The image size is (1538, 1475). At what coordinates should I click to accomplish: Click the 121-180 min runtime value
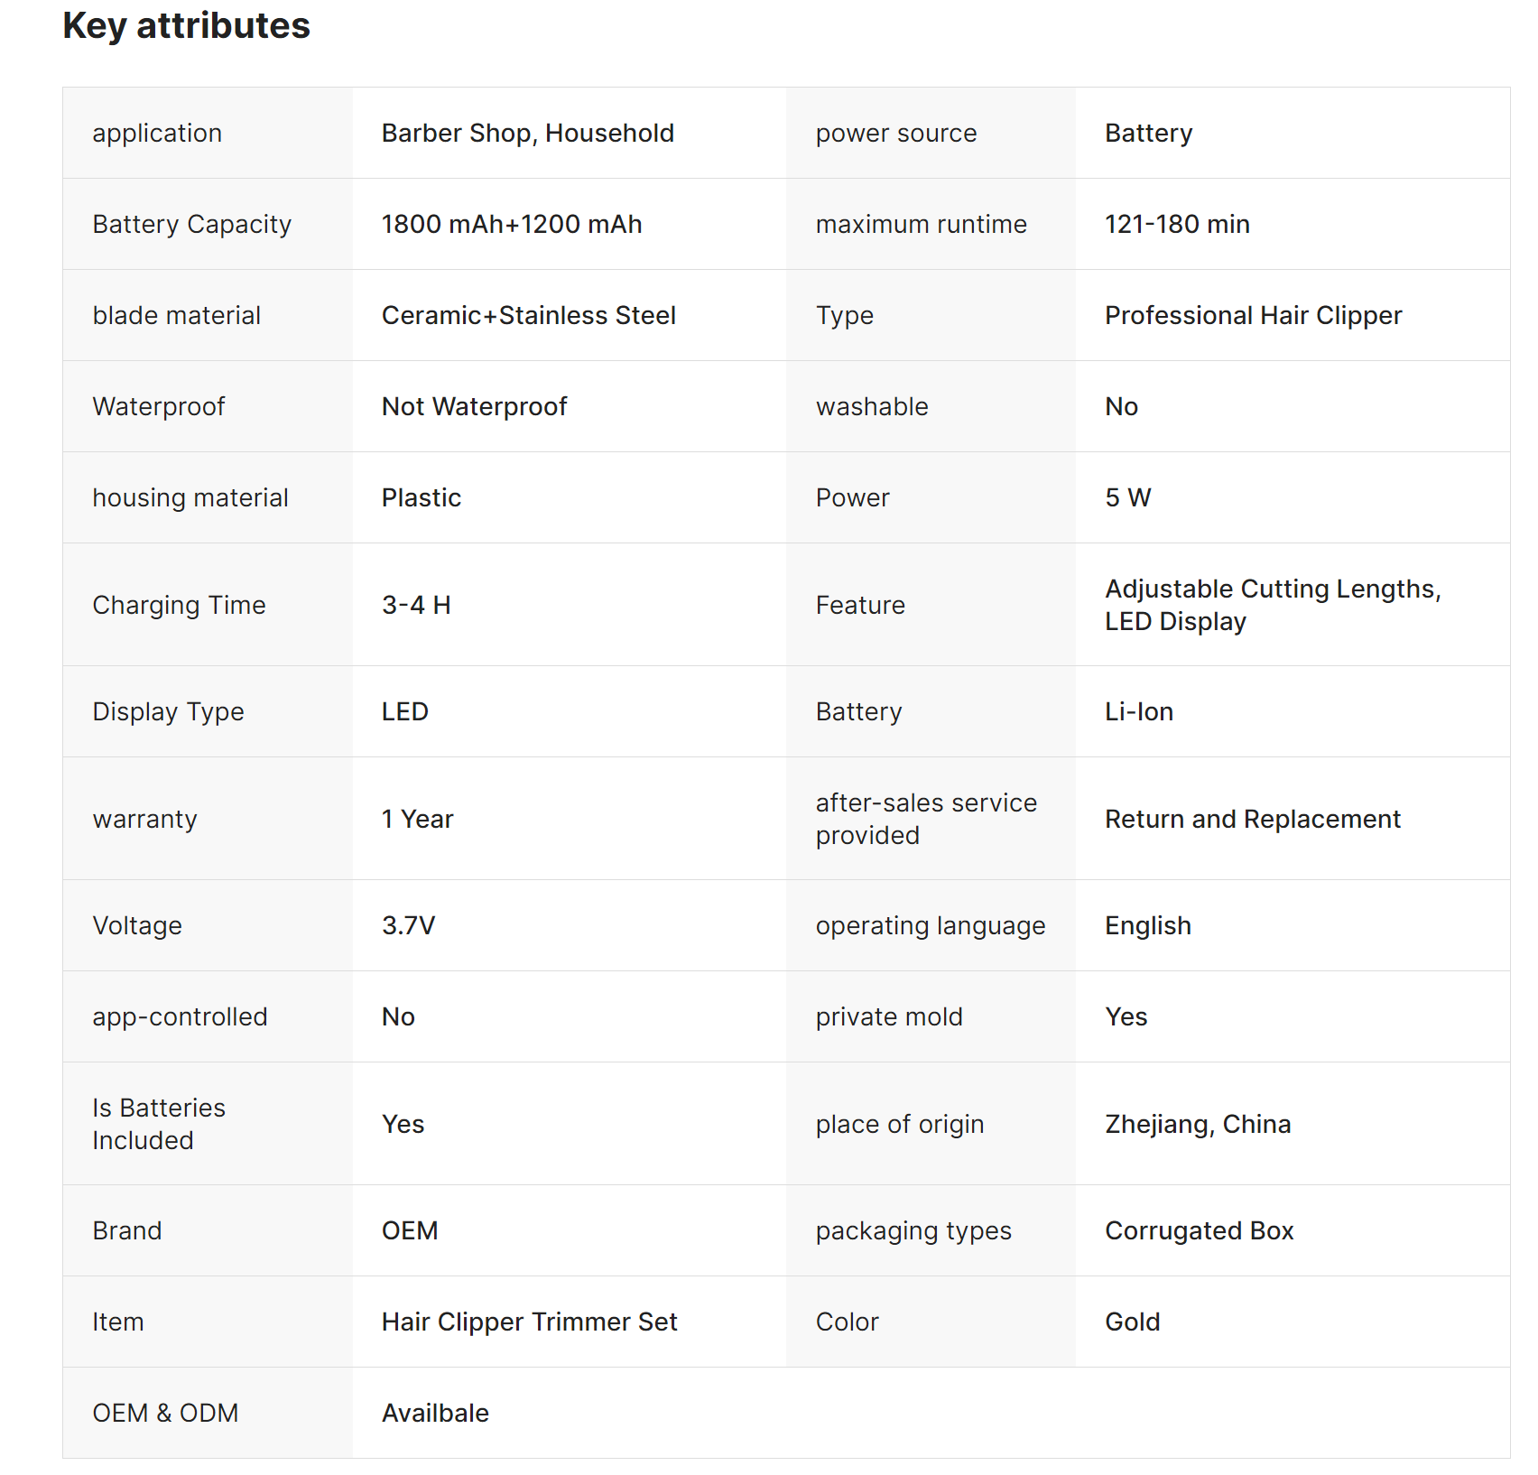coord(1176,225)
